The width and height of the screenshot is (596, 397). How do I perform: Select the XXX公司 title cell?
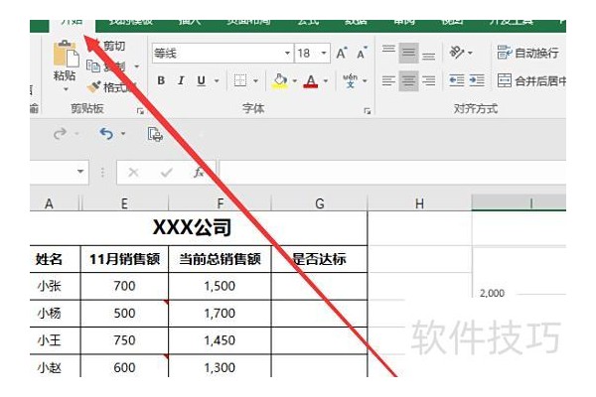[199, 228]
